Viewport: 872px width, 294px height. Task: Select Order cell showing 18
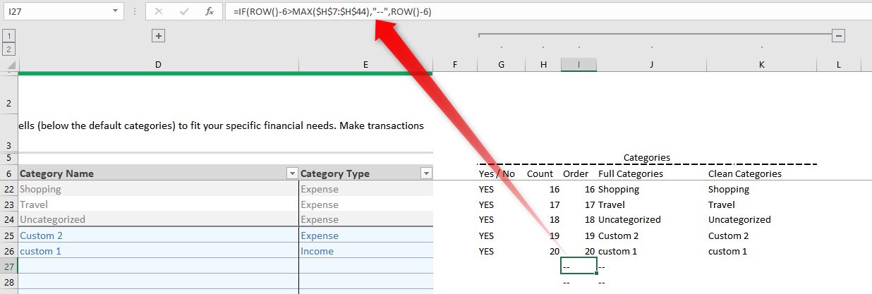[579, 219]
